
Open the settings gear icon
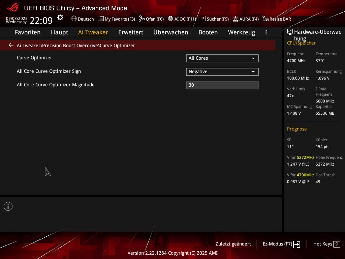pos(60,18)
